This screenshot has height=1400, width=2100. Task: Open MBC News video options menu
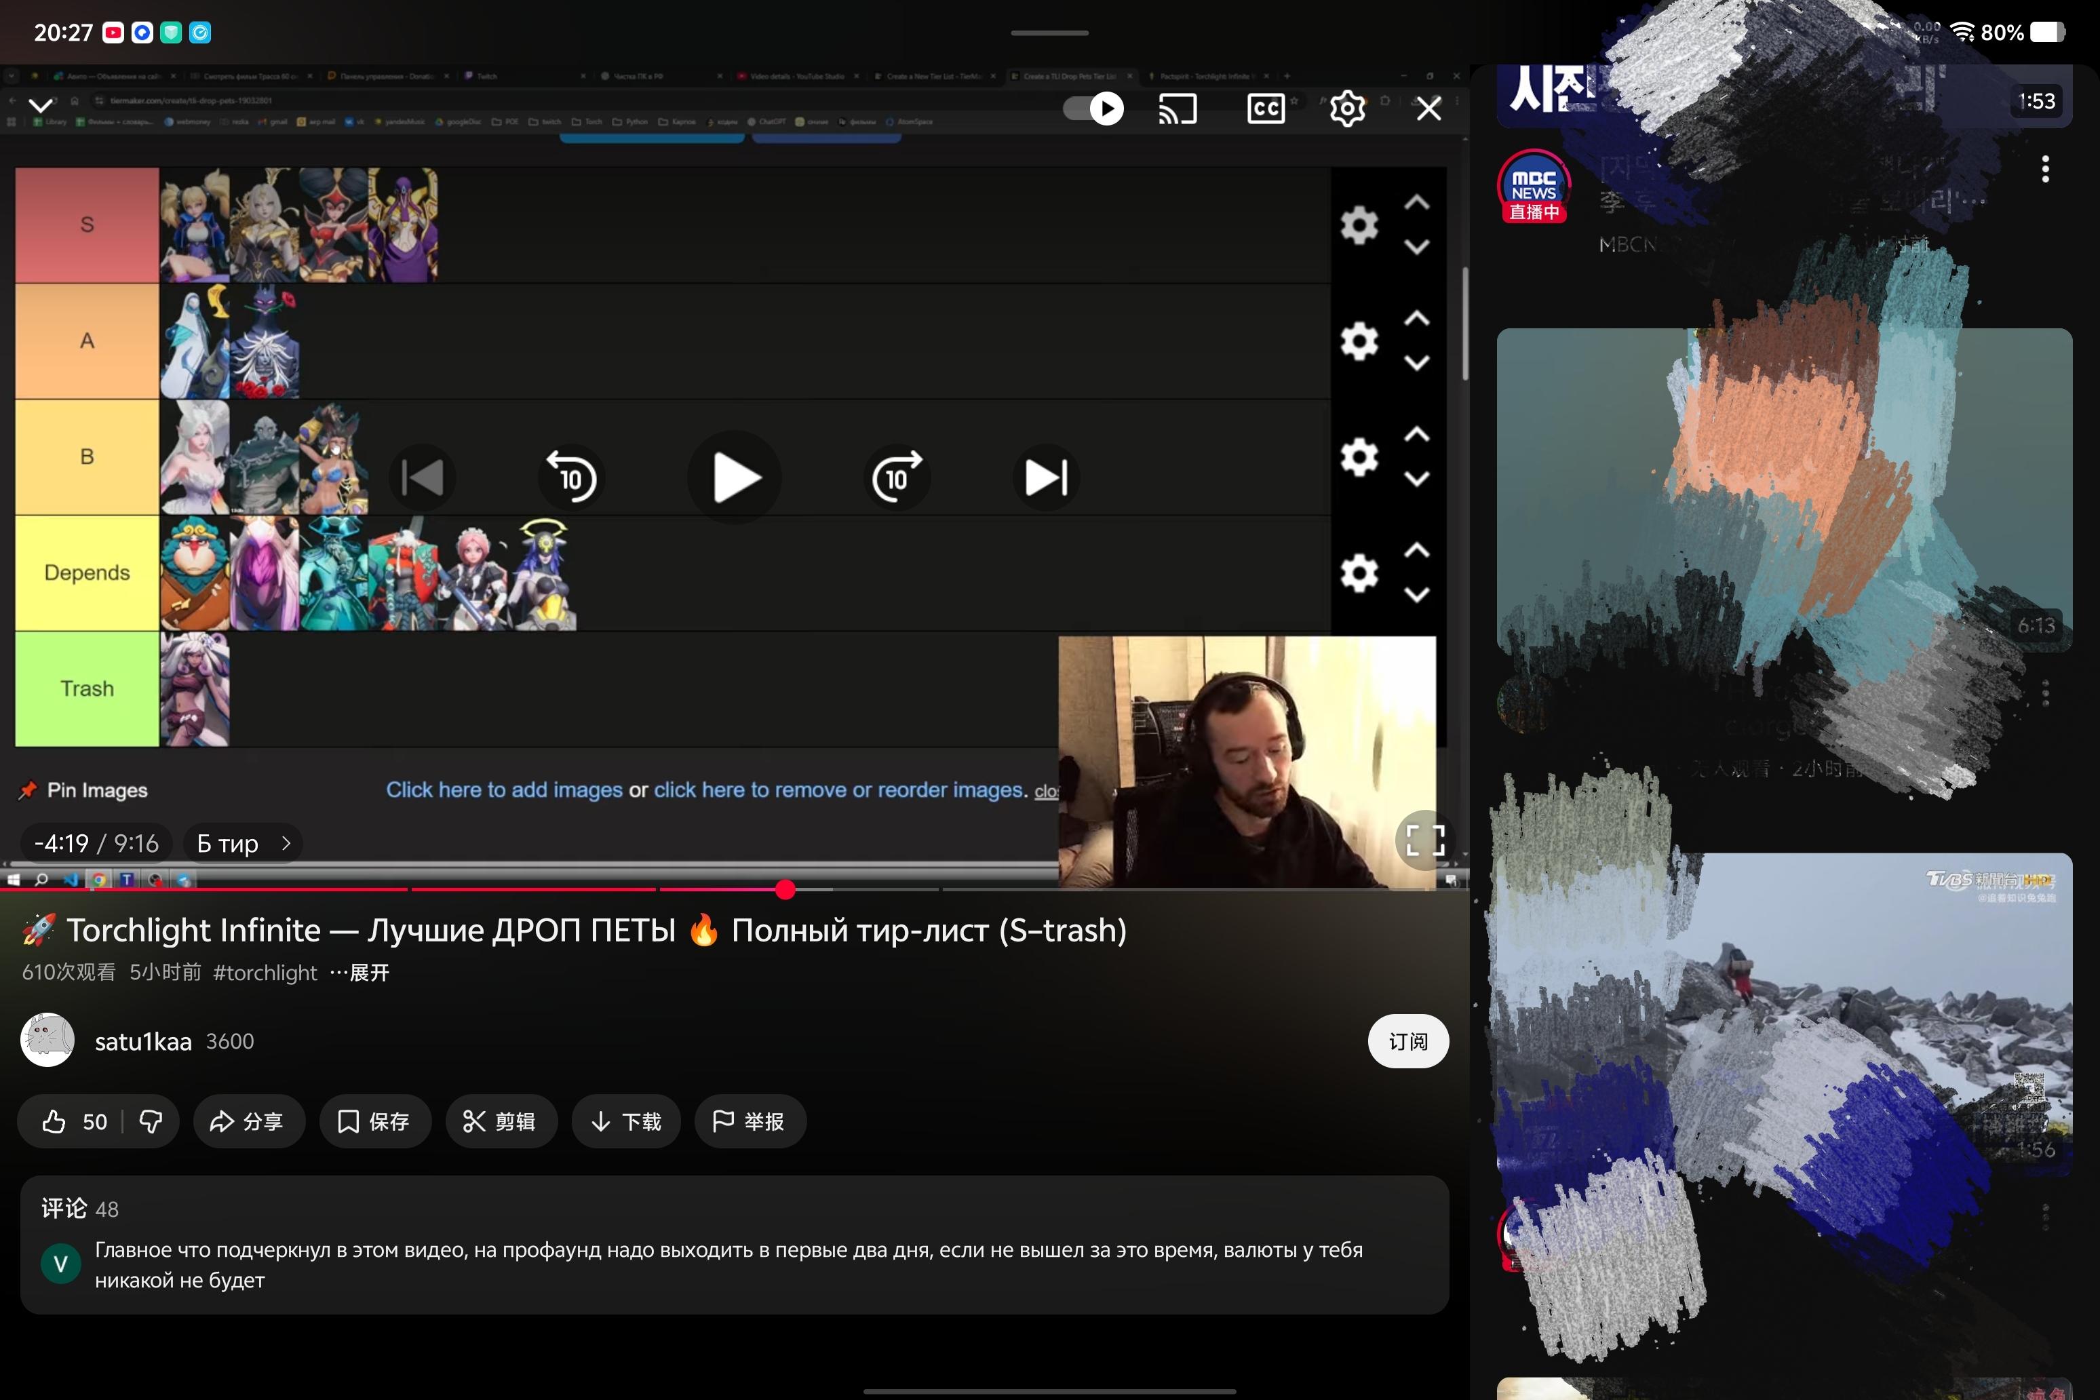tap(2044, 169)
